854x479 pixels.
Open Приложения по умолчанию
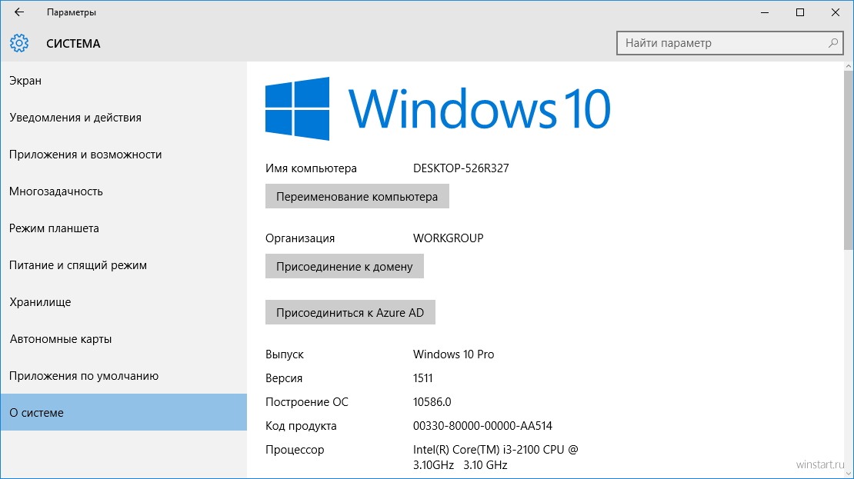[x=124, y=375]
